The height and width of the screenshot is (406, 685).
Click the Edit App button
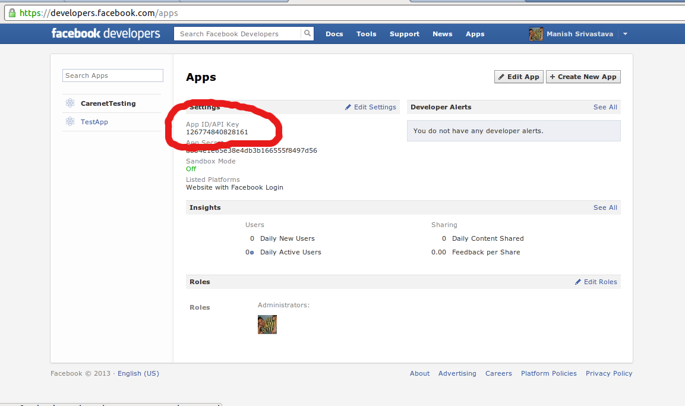(519, 77)
